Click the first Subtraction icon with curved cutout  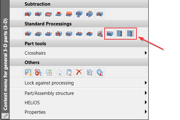click(x=28, y=14)
